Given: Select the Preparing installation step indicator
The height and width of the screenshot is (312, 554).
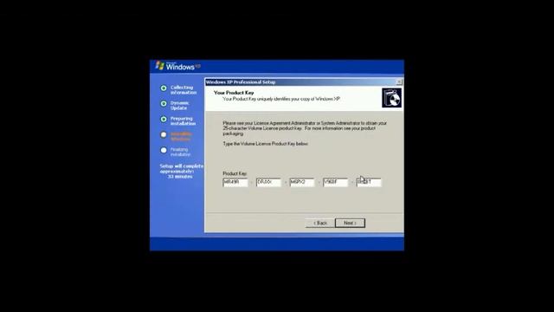Looking at the screenshot, I should [x=164, y=120].
